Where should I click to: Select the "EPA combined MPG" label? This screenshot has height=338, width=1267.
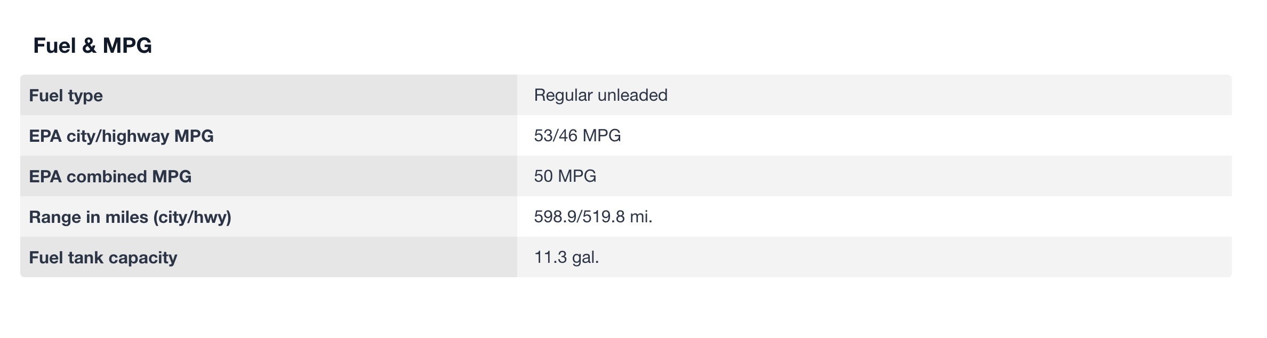[110, 176]
